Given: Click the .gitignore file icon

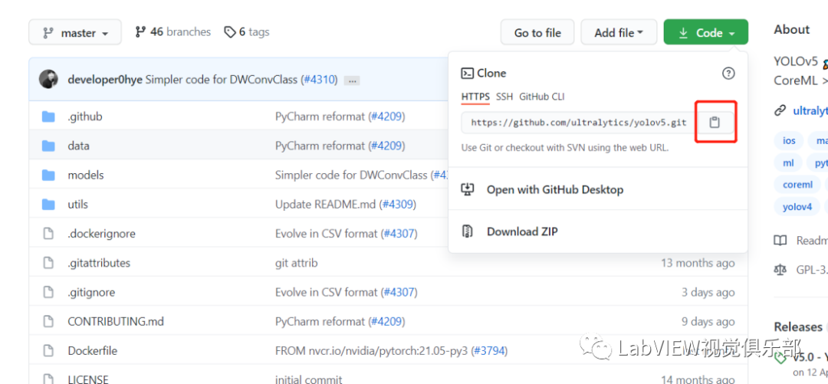Looking at the screenshot, I should click(x=48, y=292).
